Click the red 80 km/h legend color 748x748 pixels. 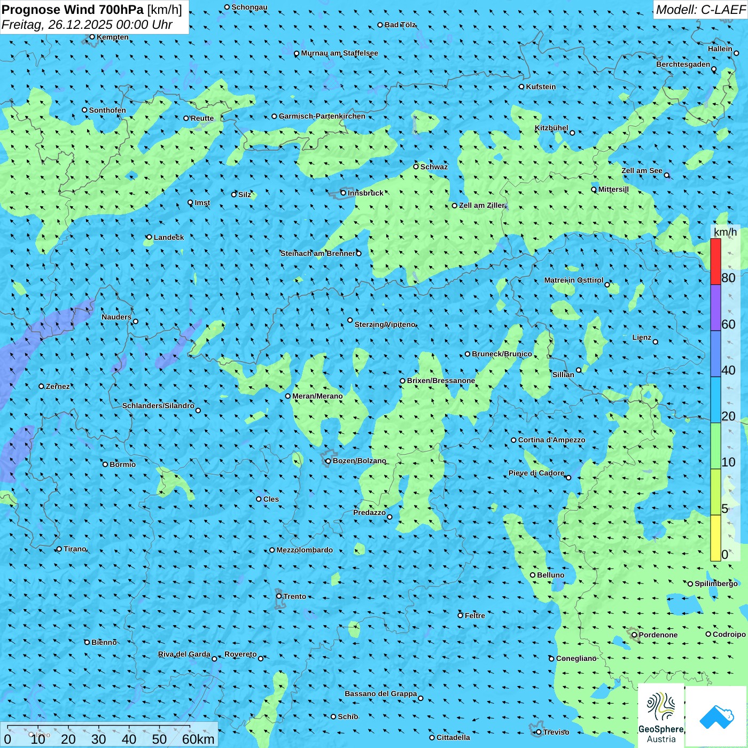click(715, 261)
